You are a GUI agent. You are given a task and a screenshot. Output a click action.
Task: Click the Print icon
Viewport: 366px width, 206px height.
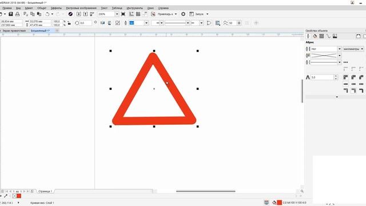click(18, 14)
